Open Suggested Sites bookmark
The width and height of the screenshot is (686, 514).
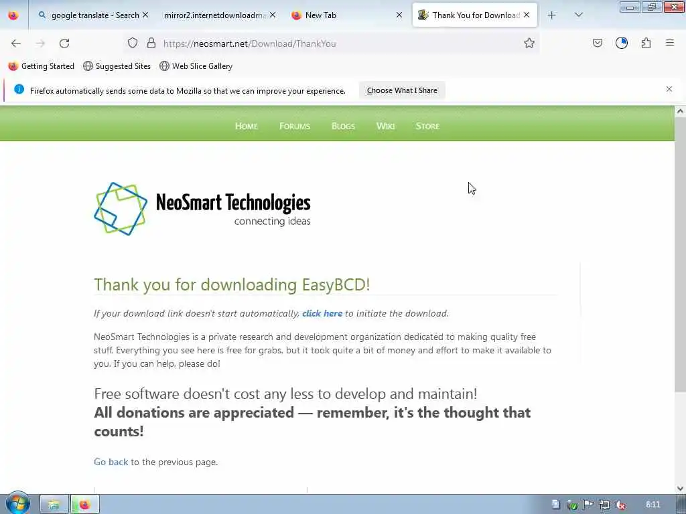point(117,66)
